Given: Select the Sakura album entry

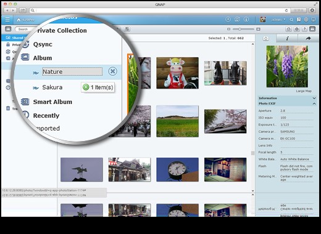Looking at the screenshot, I should point(52,87).
